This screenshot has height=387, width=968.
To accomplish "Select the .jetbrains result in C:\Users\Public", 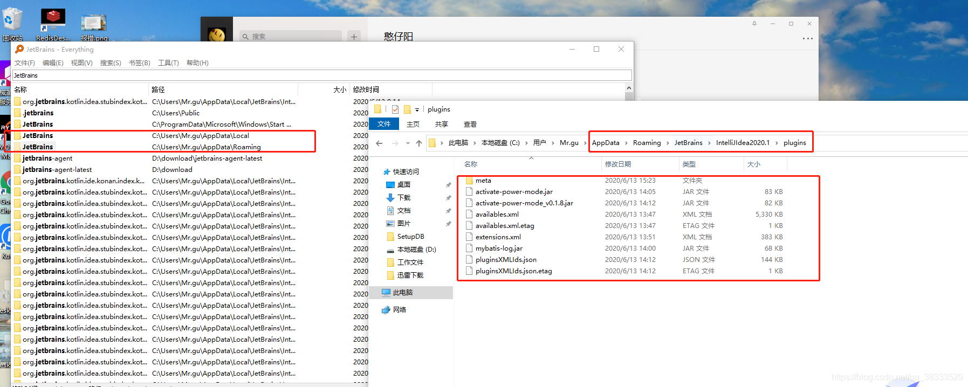I will click(x=38, y=113).
